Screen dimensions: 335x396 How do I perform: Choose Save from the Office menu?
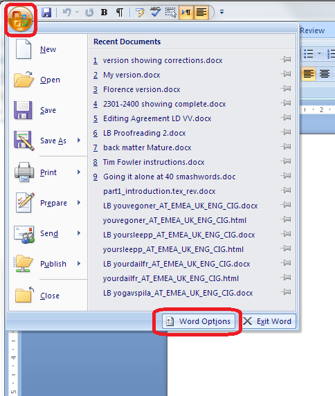(48, 110)
